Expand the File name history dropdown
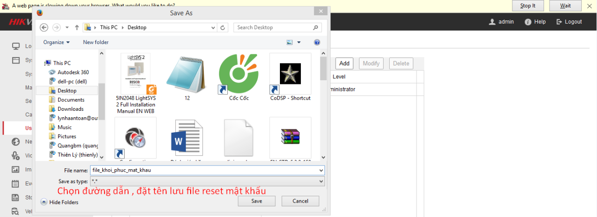This screenshot has height=217, width=597. click(x=321, y=170)
